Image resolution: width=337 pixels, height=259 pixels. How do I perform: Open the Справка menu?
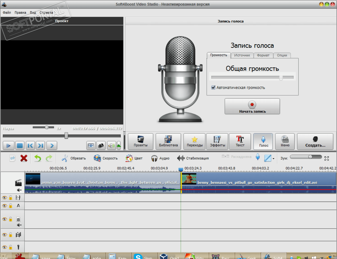pyautogui.click(x=46, y=12)
